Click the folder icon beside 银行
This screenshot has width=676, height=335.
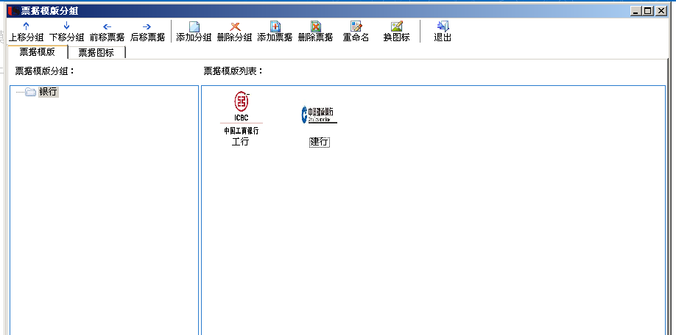[30, 92]
